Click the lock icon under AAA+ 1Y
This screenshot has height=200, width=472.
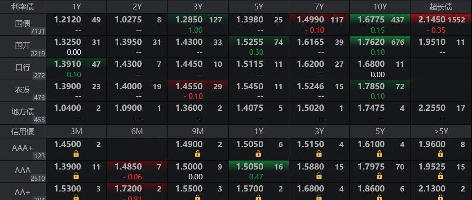coord(258,154)
